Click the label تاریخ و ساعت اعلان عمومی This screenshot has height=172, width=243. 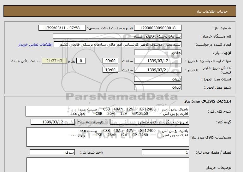(x=110, y=28)
